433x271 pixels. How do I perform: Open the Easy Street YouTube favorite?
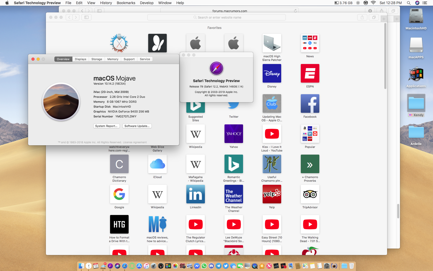[272, 224]
